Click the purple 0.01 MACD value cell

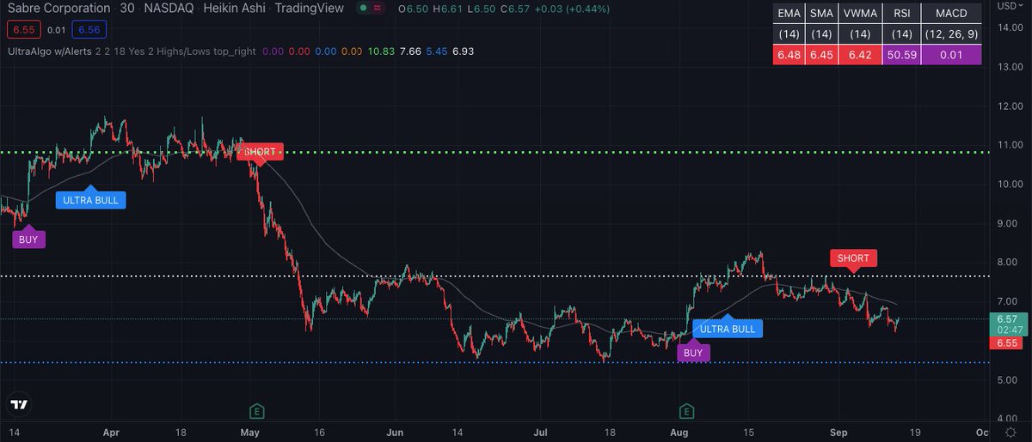click(x=950, y=55)
